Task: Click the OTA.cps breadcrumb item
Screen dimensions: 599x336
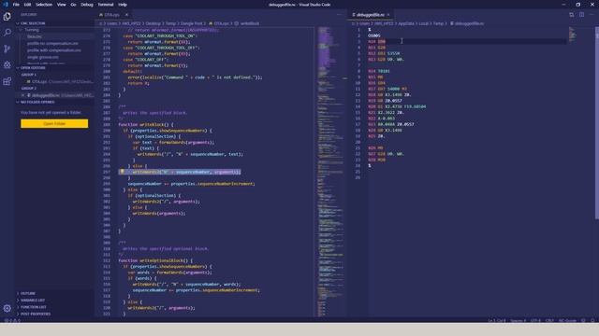Action: tap(219, 23)
